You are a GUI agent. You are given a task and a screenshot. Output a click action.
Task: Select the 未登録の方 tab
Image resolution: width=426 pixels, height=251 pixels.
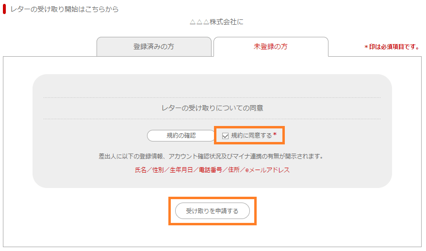tap(271, 47)
